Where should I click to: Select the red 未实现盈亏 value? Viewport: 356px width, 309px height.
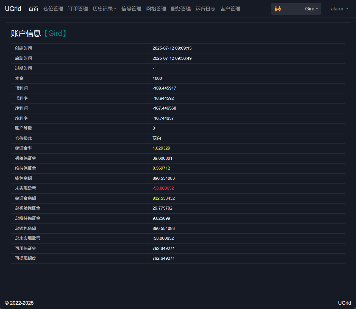[x=163, y=188]
